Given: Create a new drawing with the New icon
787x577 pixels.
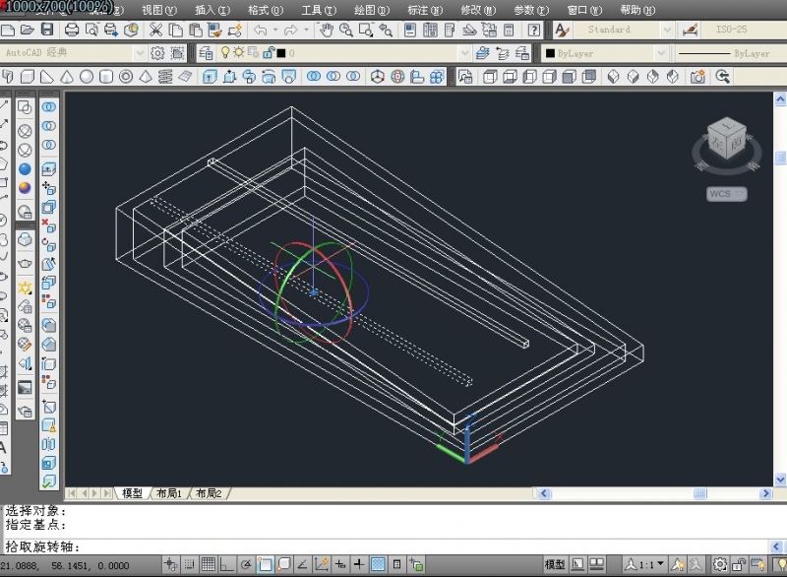Looking at the screenshot, I should pos(8,31).
